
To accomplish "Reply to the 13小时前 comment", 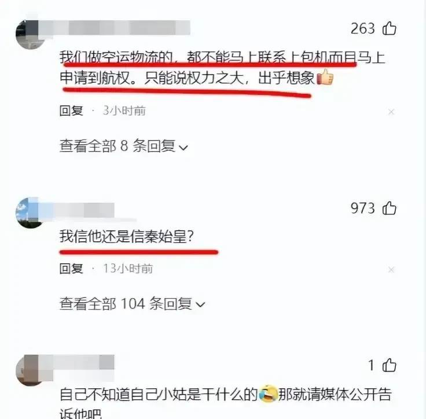I will click(x=71, y=269).
